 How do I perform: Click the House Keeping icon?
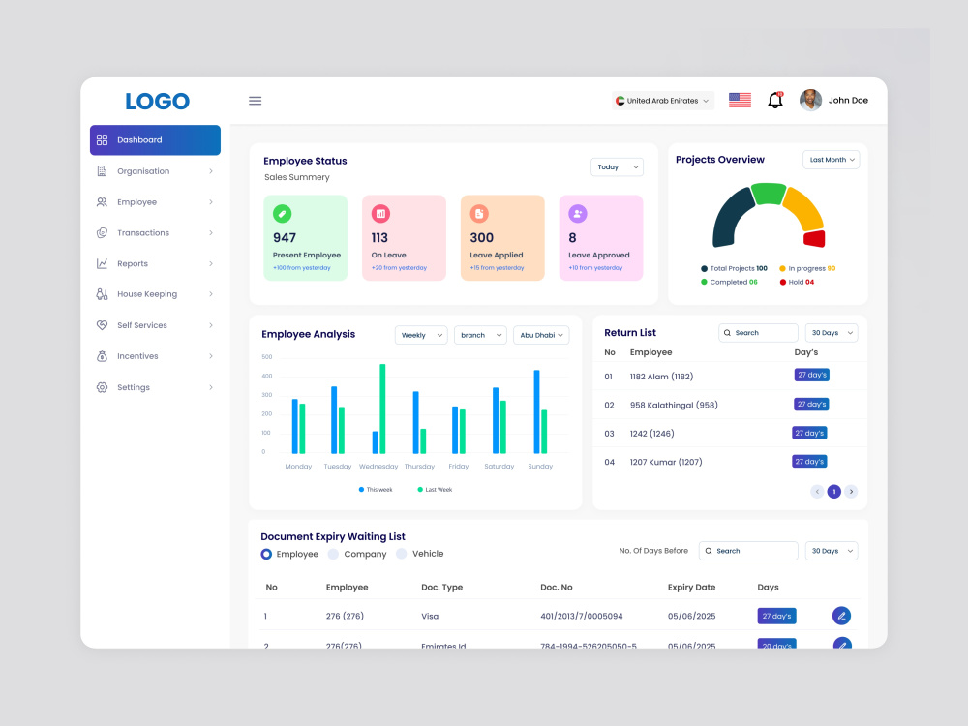click(x=102, y=294)
